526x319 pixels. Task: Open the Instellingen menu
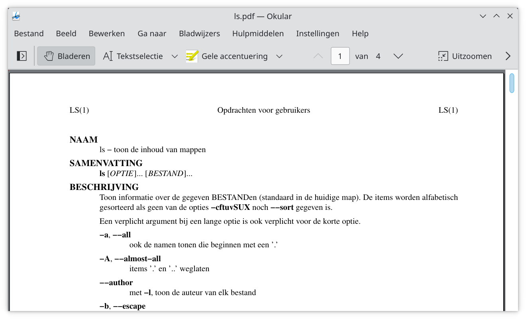click(x=318, y=33)
